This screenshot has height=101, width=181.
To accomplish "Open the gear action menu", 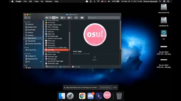I will pyautogui.click(x=70, y=18).
